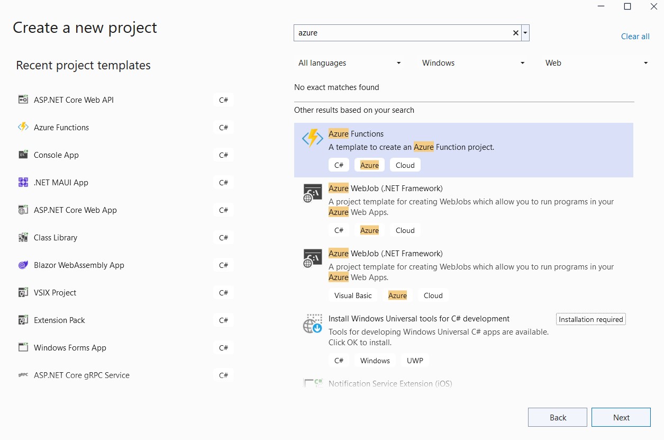Select the Azure Functions search result
Screen dimensions: 664x440
(x=463, y=150)
